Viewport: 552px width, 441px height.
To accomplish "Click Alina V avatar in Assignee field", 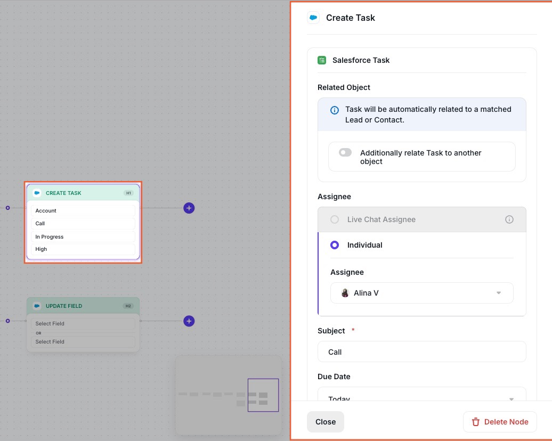I will 345,293.
